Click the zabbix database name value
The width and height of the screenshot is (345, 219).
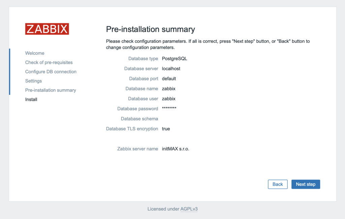(169, 88)
